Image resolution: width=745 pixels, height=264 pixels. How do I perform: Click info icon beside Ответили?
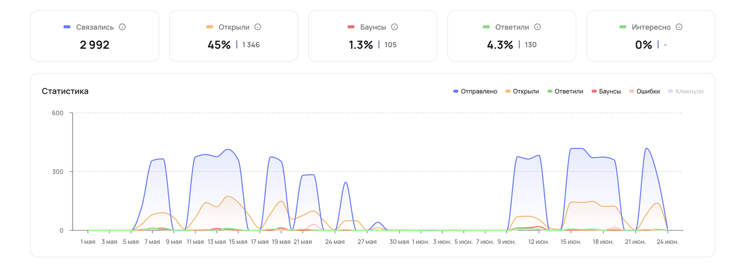[x=537, y=27]
